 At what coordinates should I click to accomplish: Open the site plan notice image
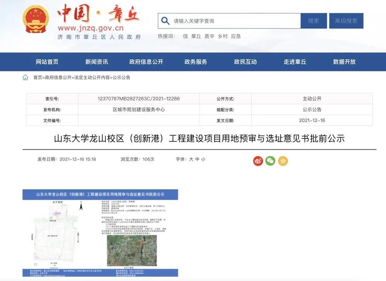point(100,232)
